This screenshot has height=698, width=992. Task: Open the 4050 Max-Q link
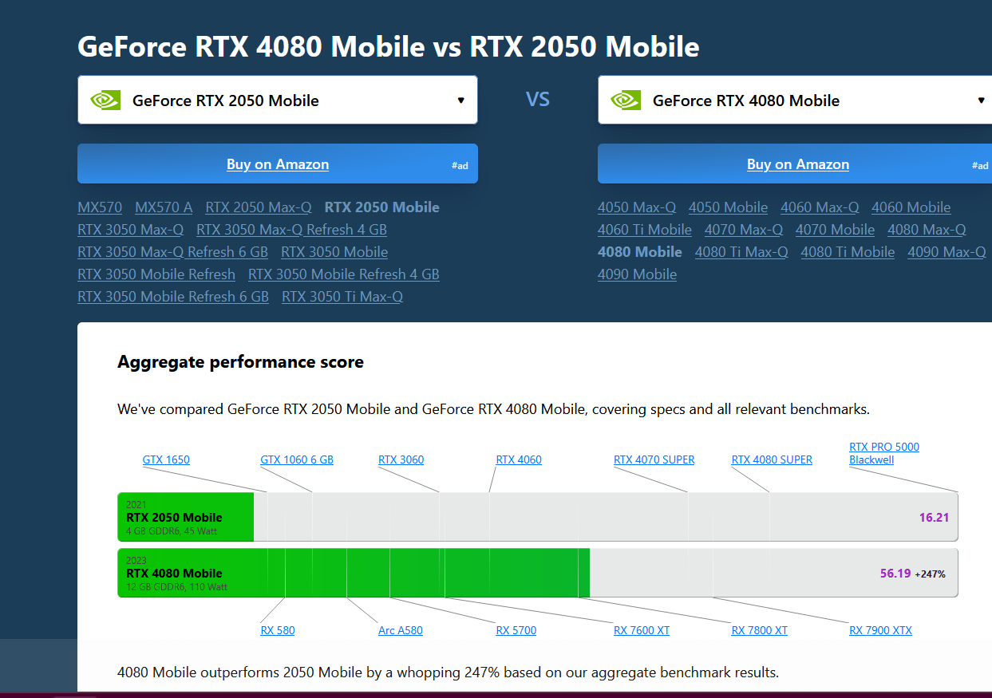coord(637,207)
